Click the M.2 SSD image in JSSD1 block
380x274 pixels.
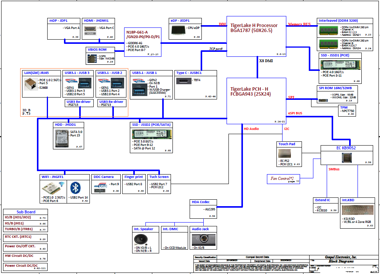[340, 65]
